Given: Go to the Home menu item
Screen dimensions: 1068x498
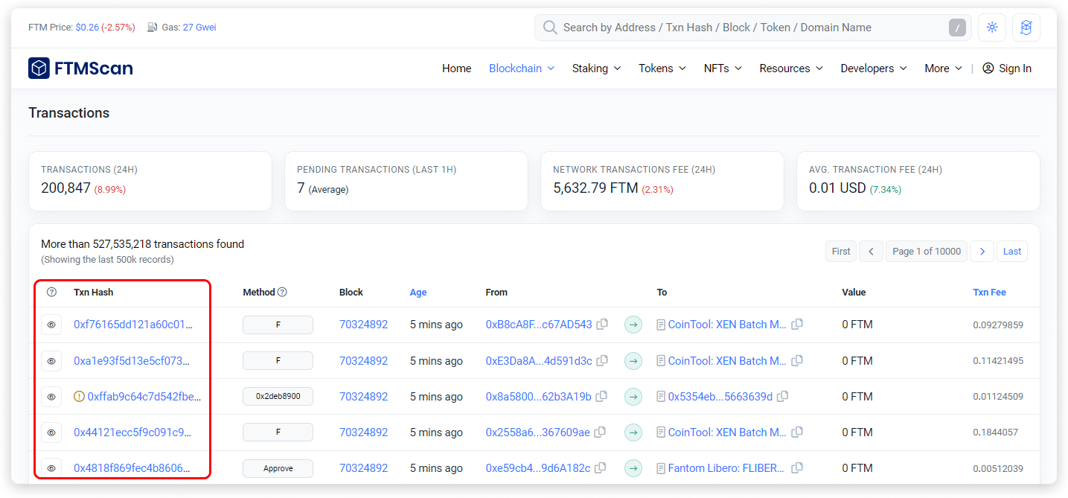Looking at the screenshot, I should 456,68.
